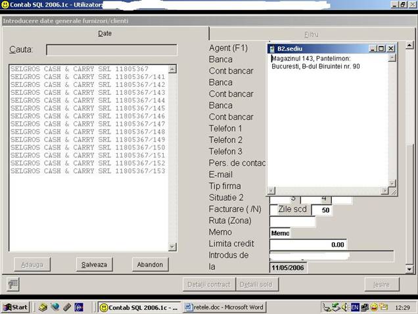The image size is (418, 314).
Task: Click the Zile scd button
Action: [x=292, y=209]
